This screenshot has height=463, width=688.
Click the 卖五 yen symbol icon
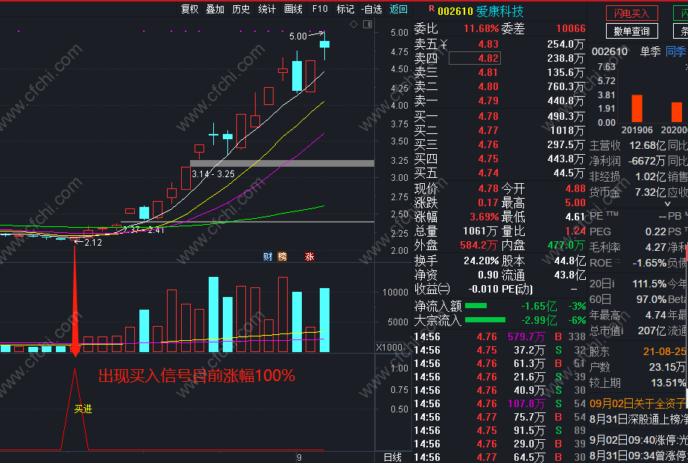tap(444, 44)
